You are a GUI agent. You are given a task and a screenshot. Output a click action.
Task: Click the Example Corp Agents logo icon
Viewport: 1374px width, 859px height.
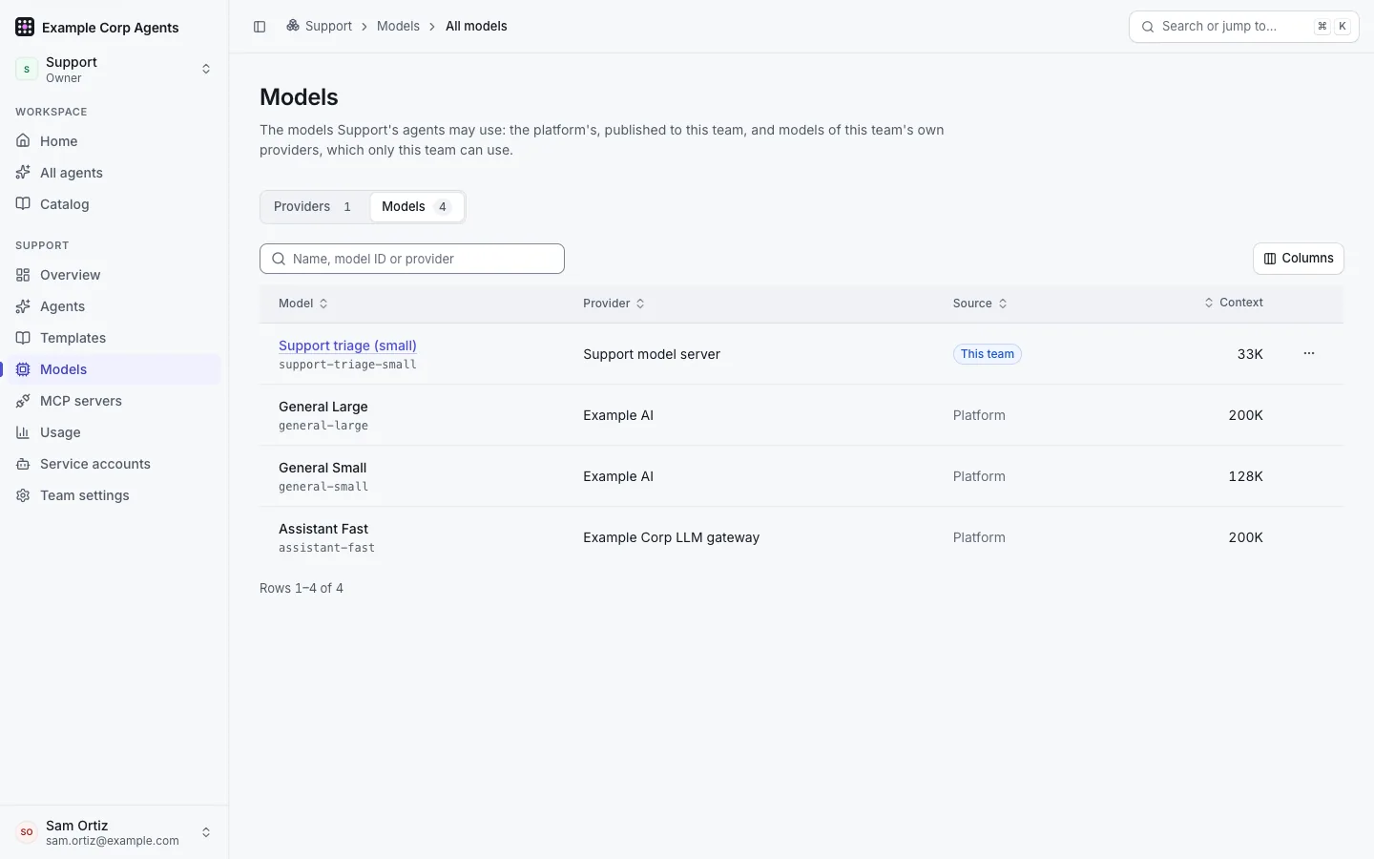tap(25, 27)
